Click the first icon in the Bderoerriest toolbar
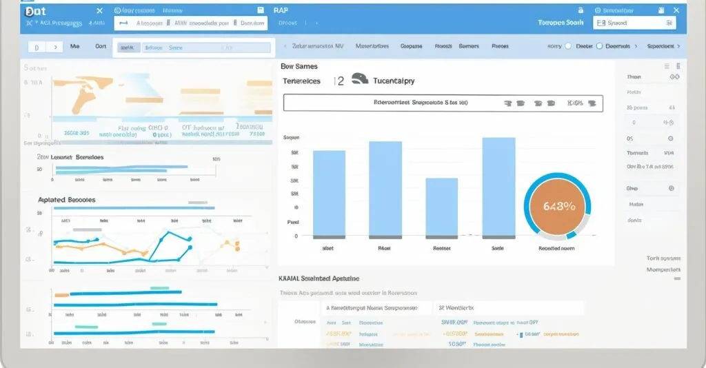The width and height of the screenshot is (706, 368). [x=508, y=103]
